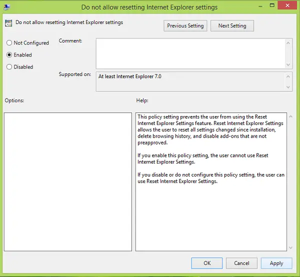Click the 'At least Internet Explorer 7.0' text
The height and width of the screenshot is (277, 300).
(129, 76)
